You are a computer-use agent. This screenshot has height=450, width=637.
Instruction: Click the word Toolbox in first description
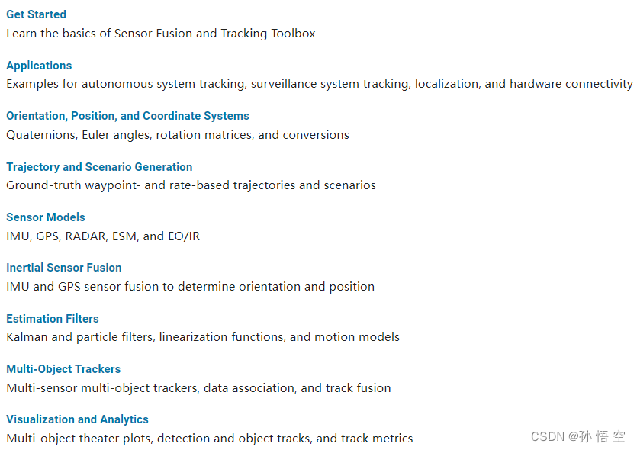[293, 34]
